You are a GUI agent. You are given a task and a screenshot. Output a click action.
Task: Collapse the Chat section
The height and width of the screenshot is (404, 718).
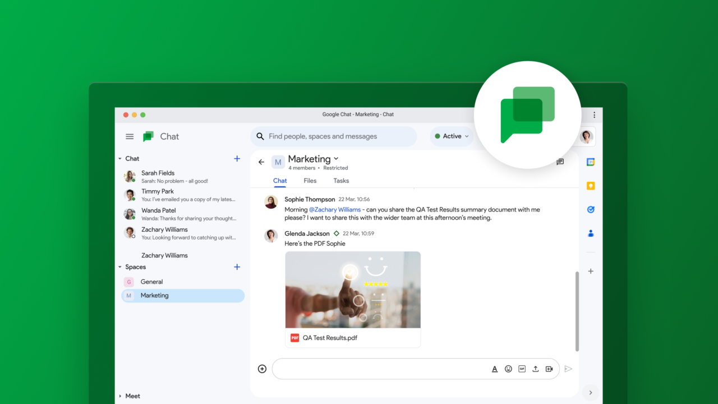click(119, 159)
